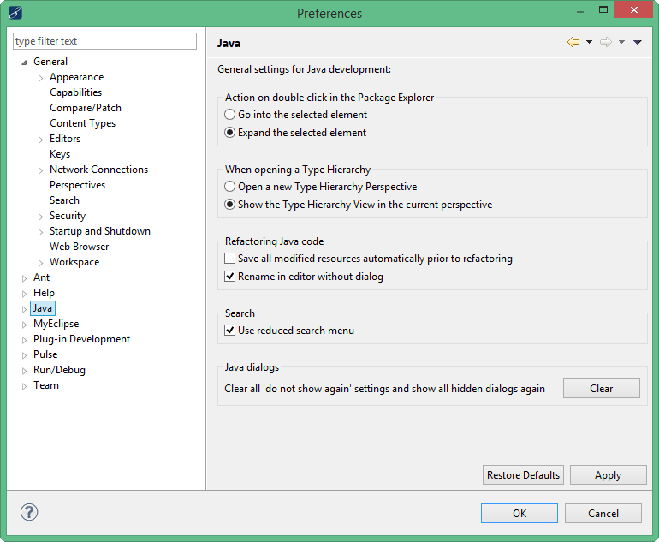This screenshot has width=659, height=542.
Task: Toggle 'Use reduced search menu' checkbox
Action: tap(229, 330)
